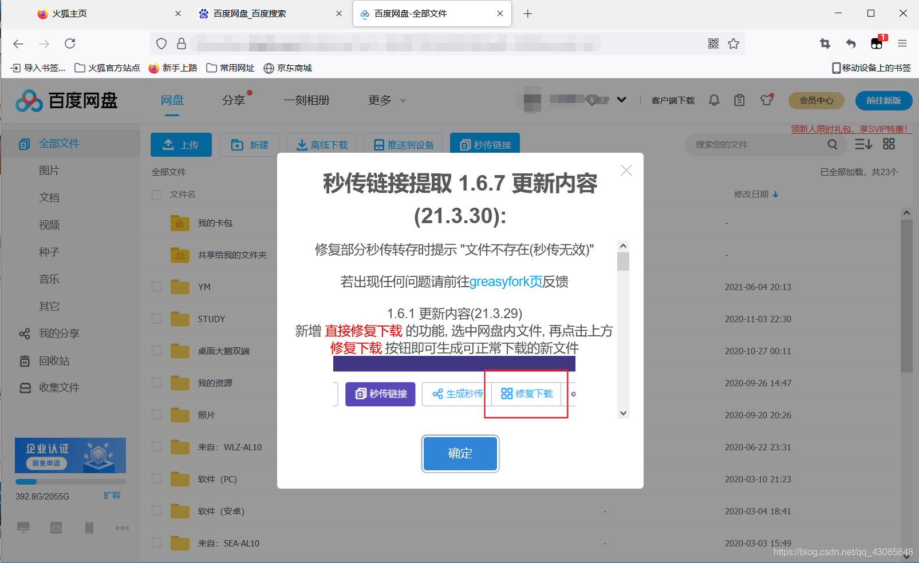Open 音乐 category in sidebar
This screenshot has width=919, height=563.
[x=49, y=279]
